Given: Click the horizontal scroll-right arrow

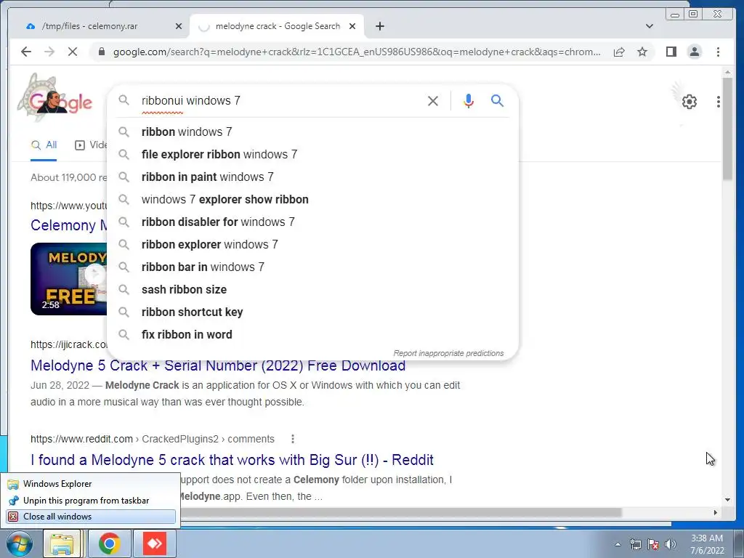Looking at the screenshot, I should pyautogui.click(x=716, y=512).
